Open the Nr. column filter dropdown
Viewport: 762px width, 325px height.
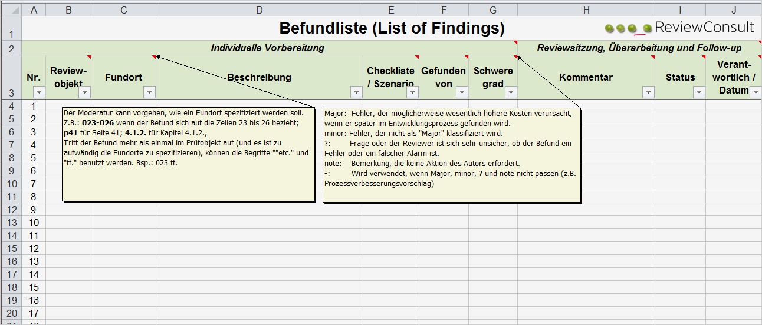point(39,92)
